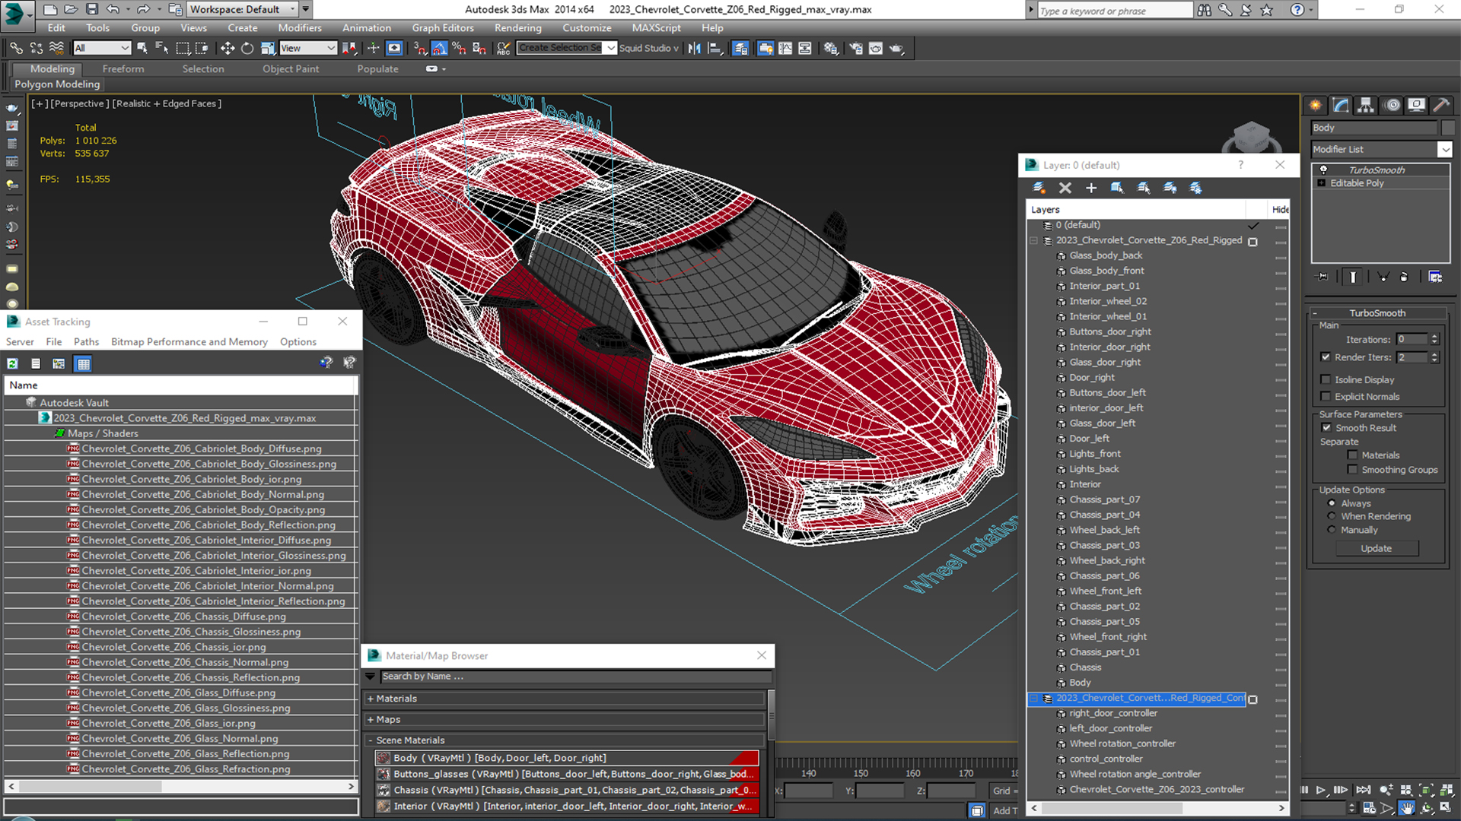Select the Always update radio button
The width and height of the screenshot is (1461, 821).
coord(1332,503)
